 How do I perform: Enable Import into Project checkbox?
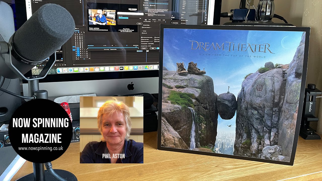coord(142,39)
